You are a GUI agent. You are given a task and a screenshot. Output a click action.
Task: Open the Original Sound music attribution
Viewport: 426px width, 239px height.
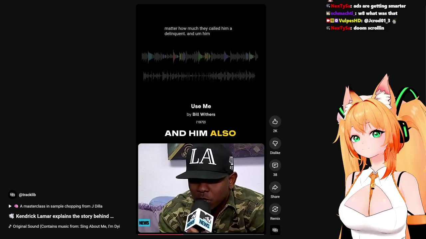click(x=66, y=226)
